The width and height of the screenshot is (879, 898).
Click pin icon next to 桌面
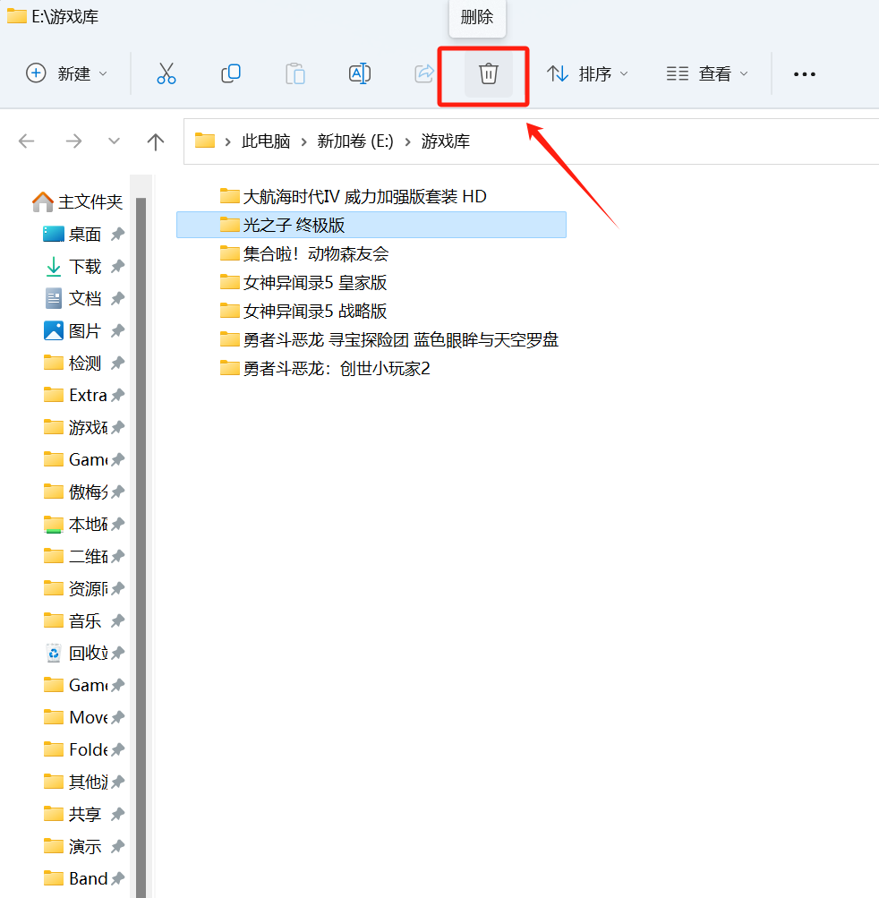(x=118, y=234)
